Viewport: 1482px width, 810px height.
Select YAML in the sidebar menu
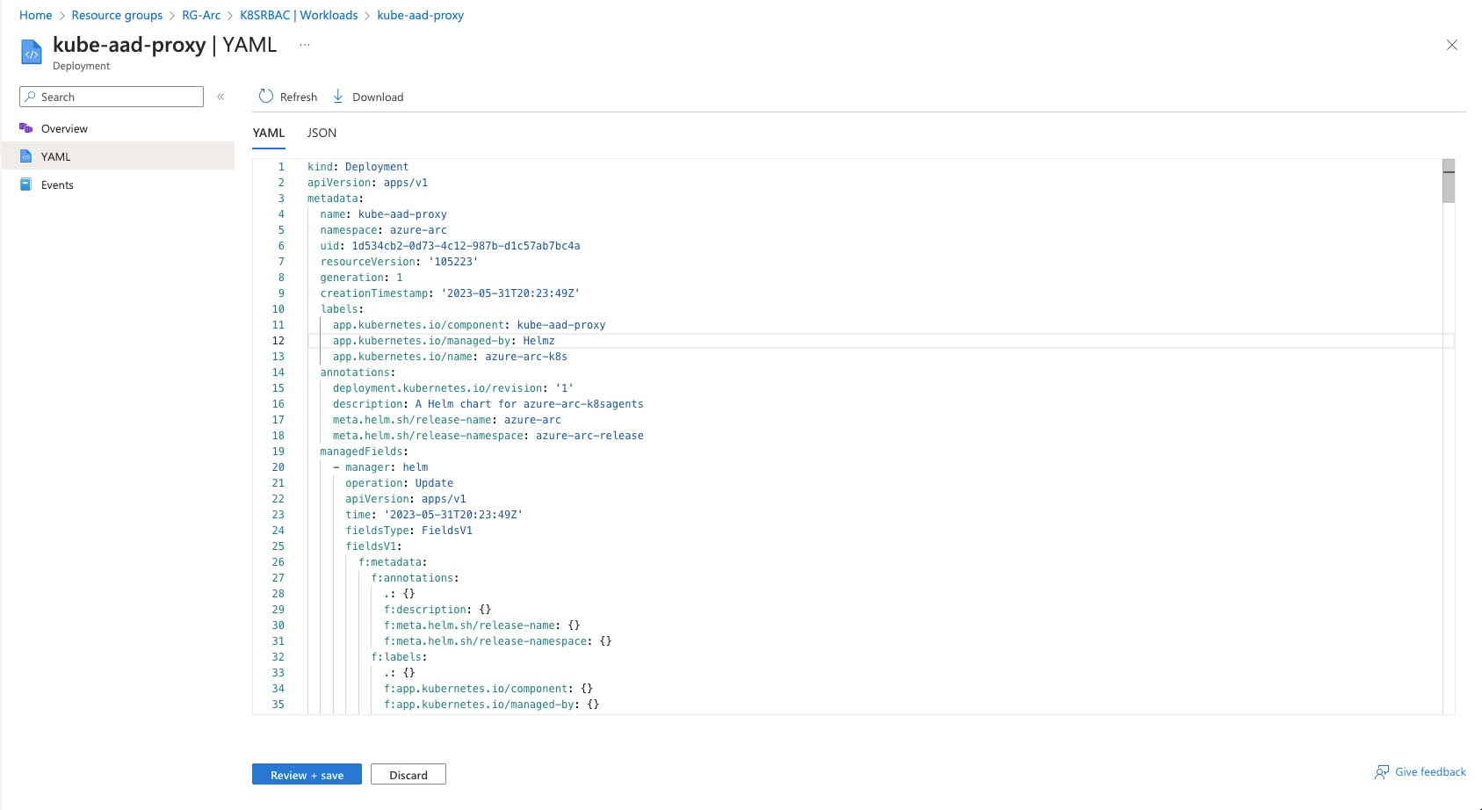(x=56, y=156)
